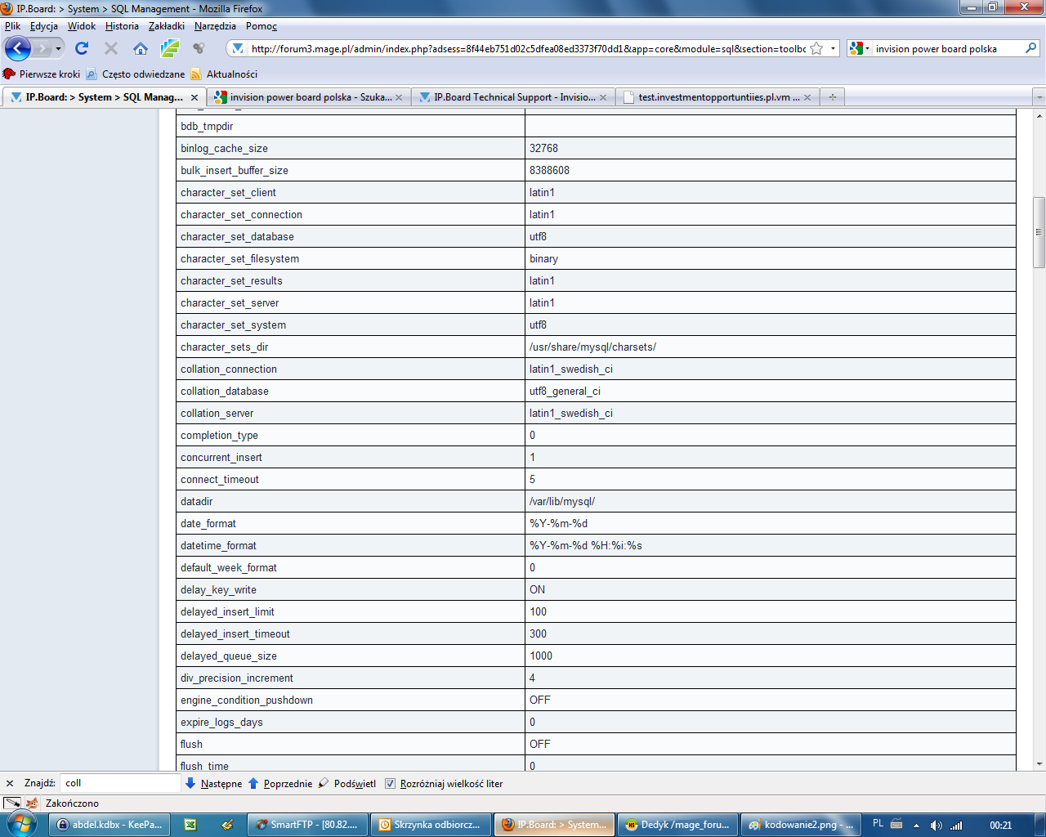Toggle the Podświetl highlight option
1046x837 pixels.
coord(348,784)
